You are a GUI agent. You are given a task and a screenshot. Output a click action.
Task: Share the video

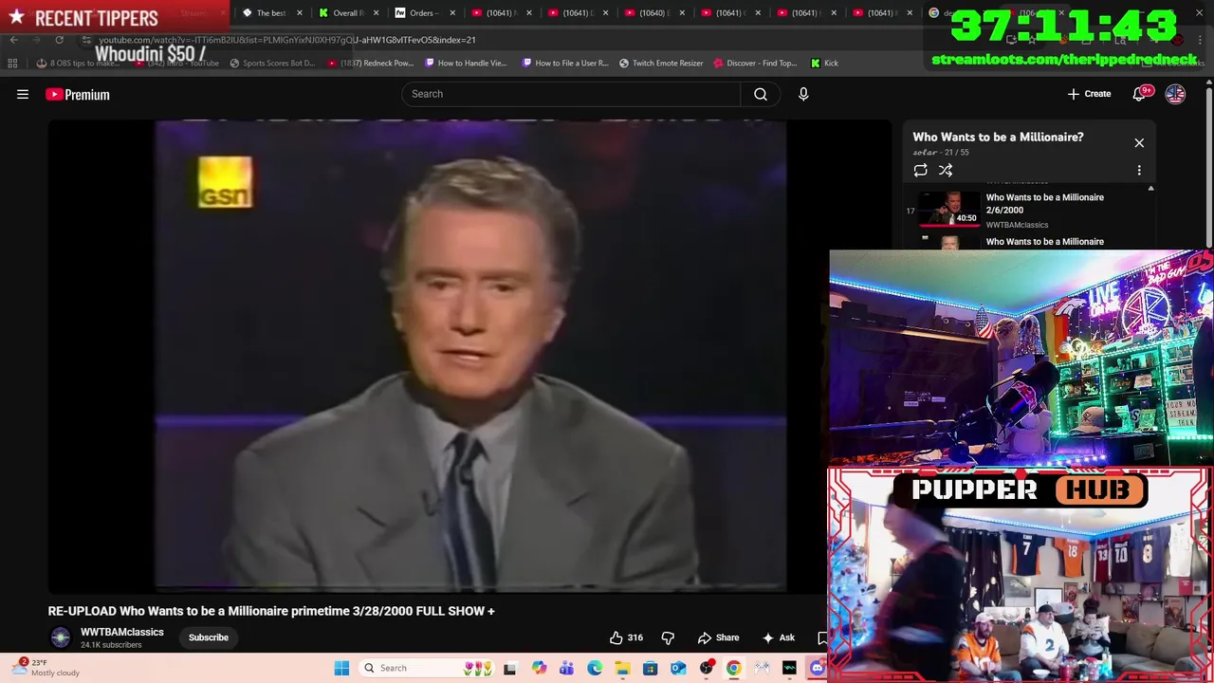pos(718,637)
